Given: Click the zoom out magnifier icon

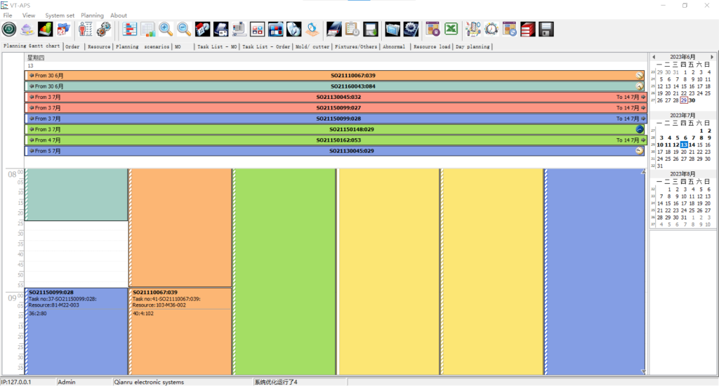Looking at the screenshot, I should [184, 29].
